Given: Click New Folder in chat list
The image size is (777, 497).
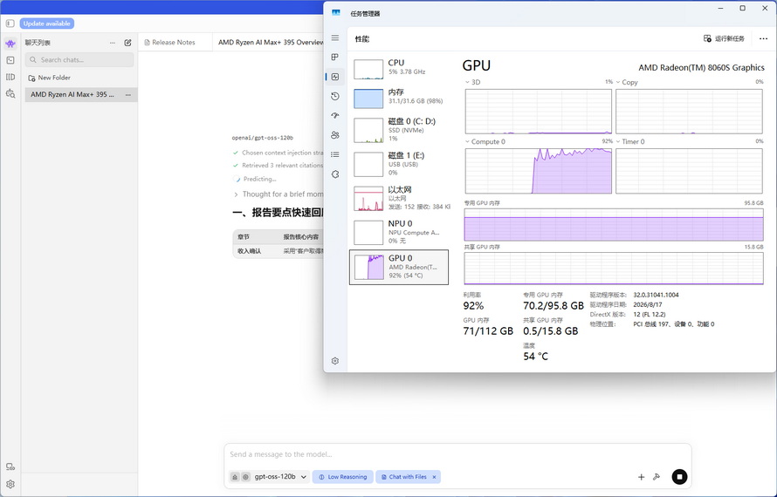Looking at the screenshot, I should click(50, 78).
